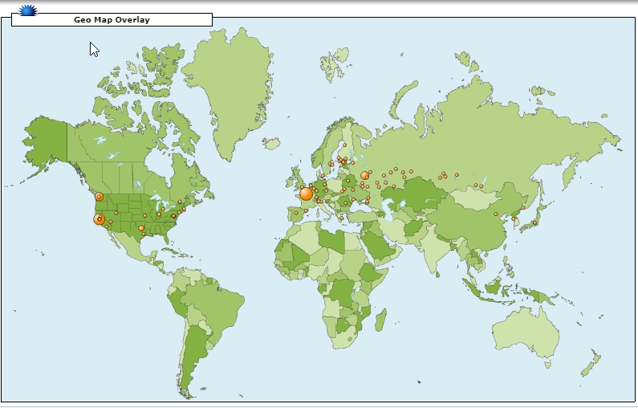Click the small marker in Finland
The height and width of the screenshot is (408, 638).
[344, 145]
